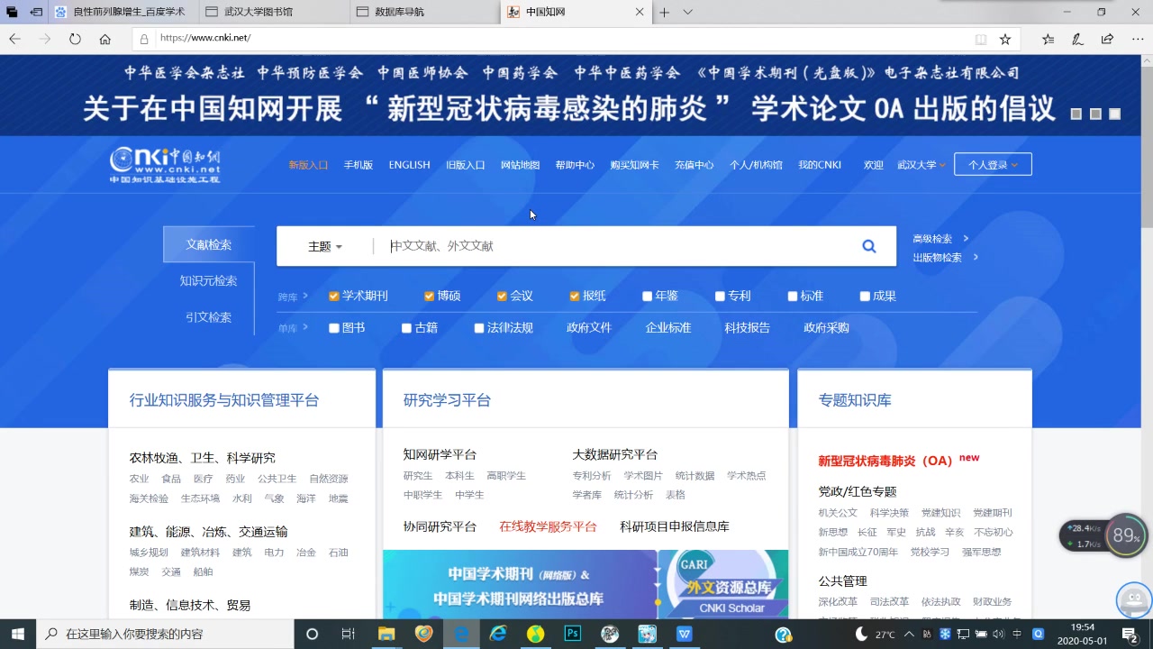Open the 新版入口 nav link
Viewport: 1153px width, 649px height.
tap(308, 165)
